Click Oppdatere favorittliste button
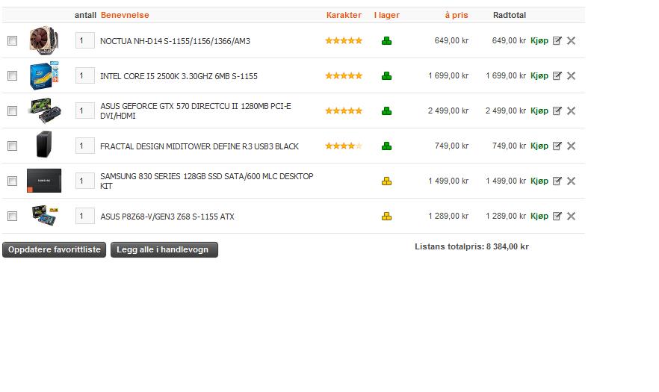Screen dimensions: 659x392 [x=55, y=249]
